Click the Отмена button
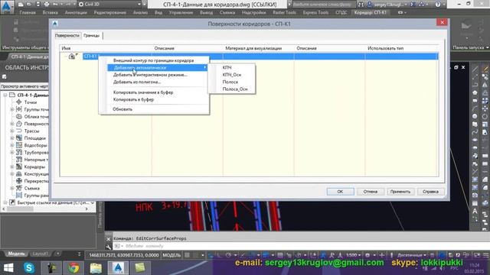 (371, 192)
